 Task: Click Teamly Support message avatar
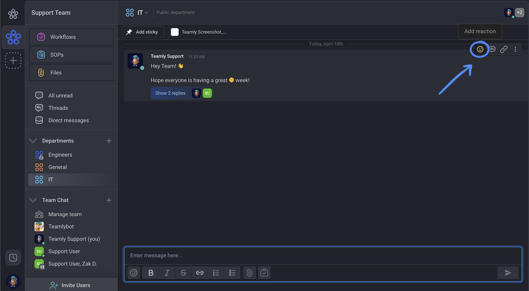[135, 61]
